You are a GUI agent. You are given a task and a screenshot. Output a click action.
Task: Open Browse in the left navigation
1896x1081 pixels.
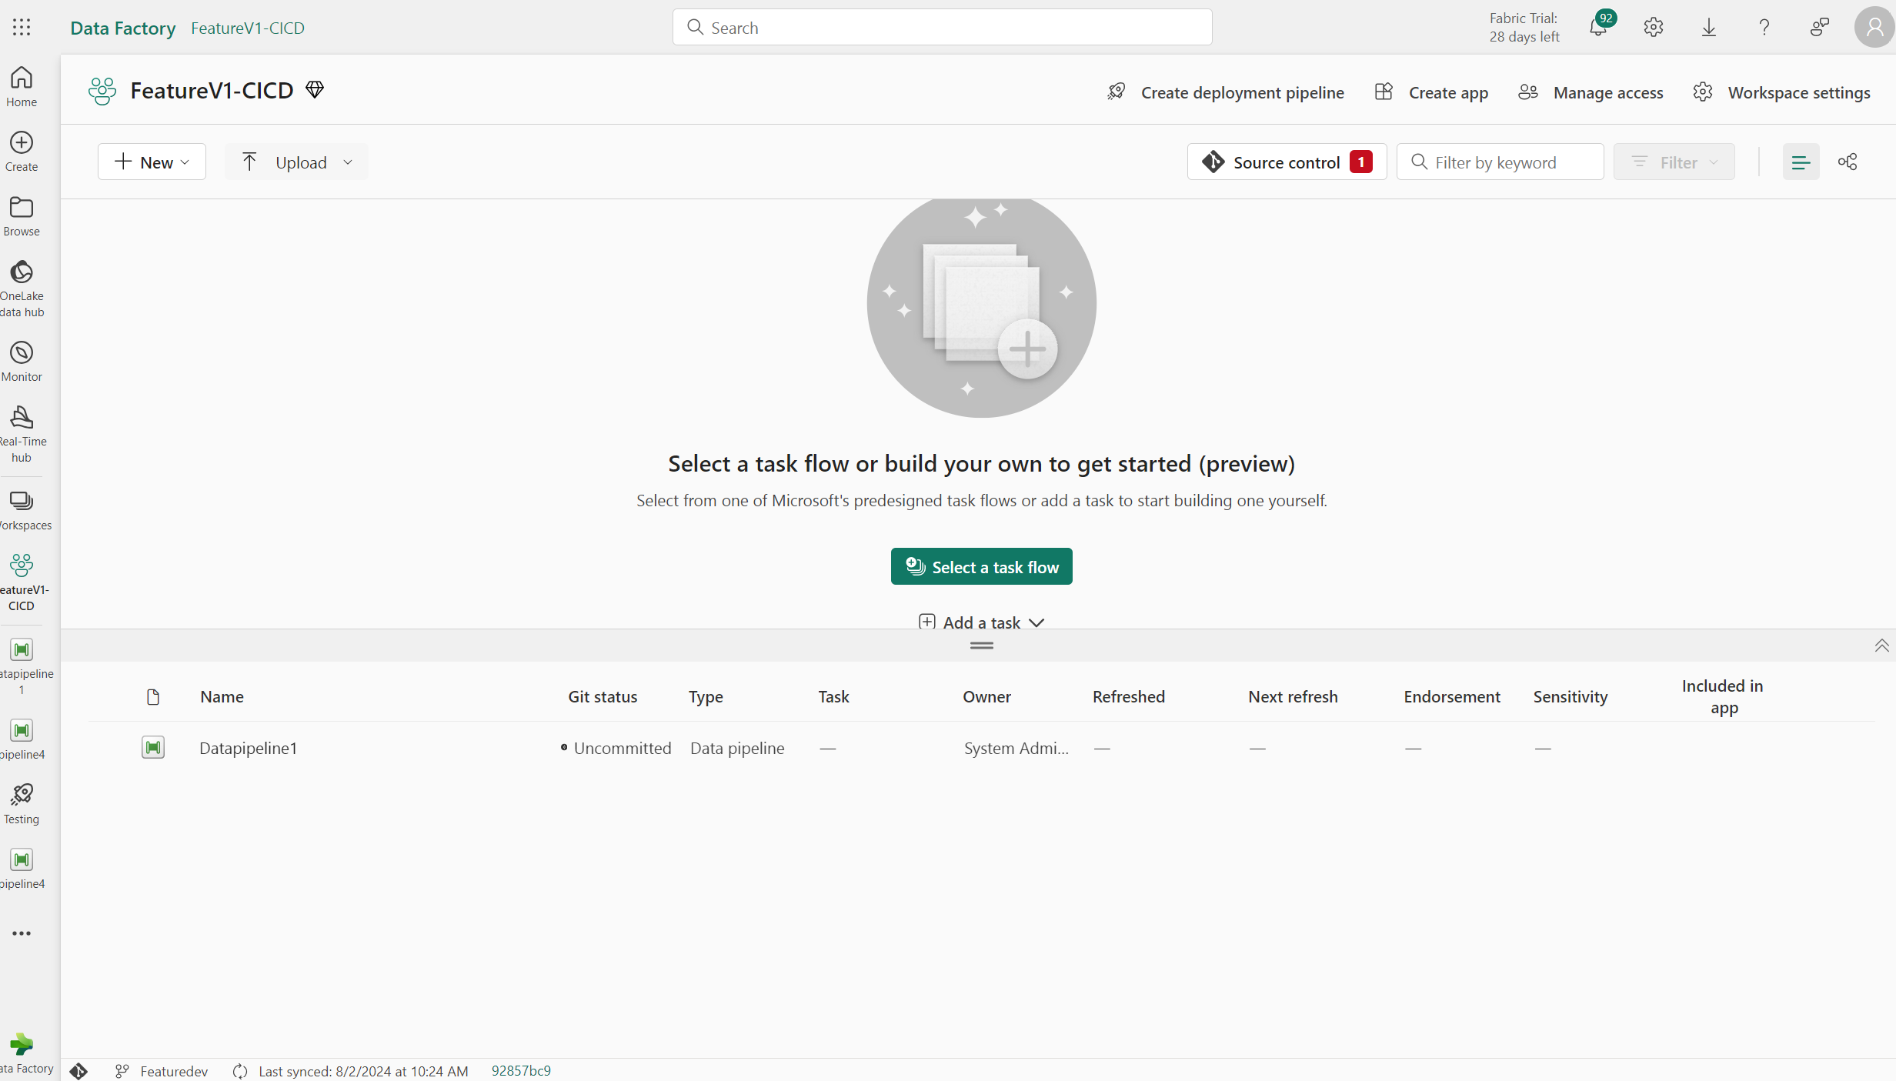(x=22, y=215)
